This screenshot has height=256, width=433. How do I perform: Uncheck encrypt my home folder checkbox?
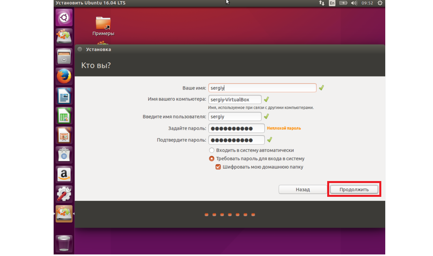pyautogui.click(x=218, y=167)
